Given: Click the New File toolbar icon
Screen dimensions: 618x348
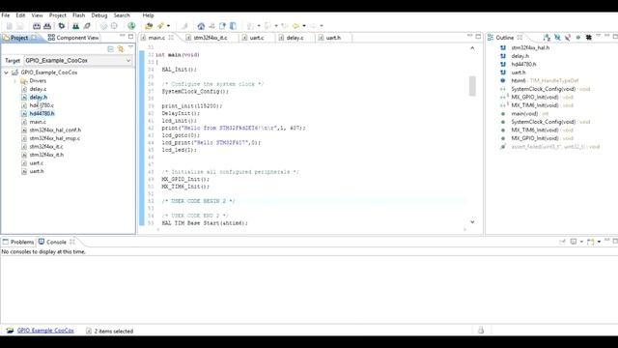Looking at the screenshot, I should [9, 26].
